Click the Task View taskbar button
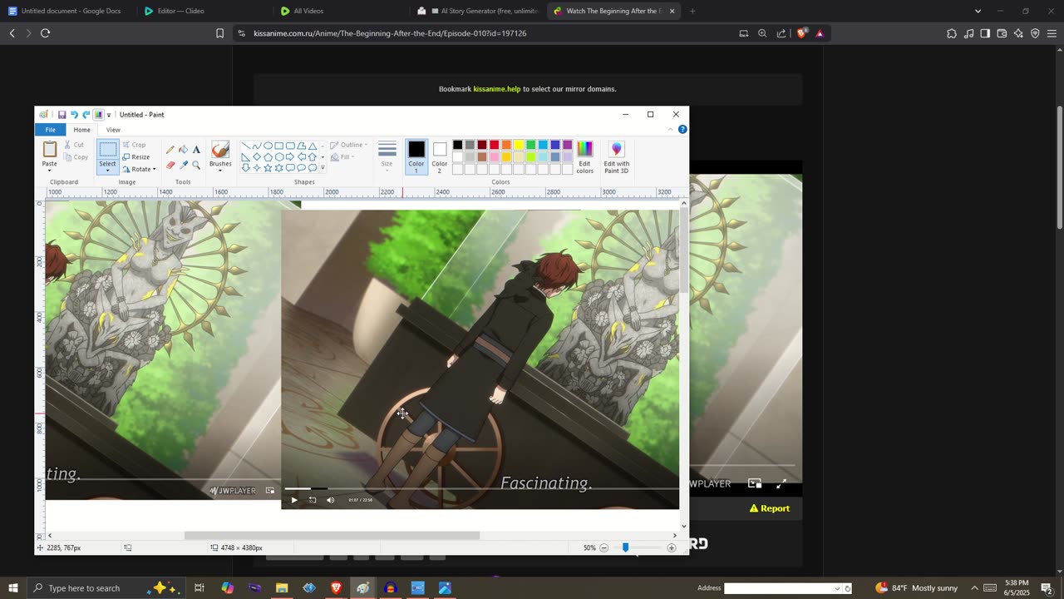The height and width of the screenshot is (599, 1064). click(199, 588)
